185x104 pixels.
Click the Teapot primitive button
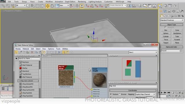pos(166,43)
